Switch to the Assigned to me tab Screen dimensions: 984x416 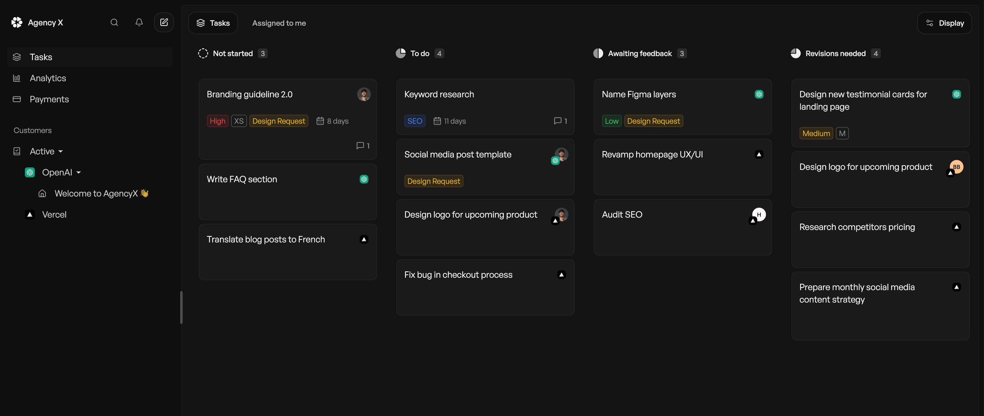(x=279, y=23)
